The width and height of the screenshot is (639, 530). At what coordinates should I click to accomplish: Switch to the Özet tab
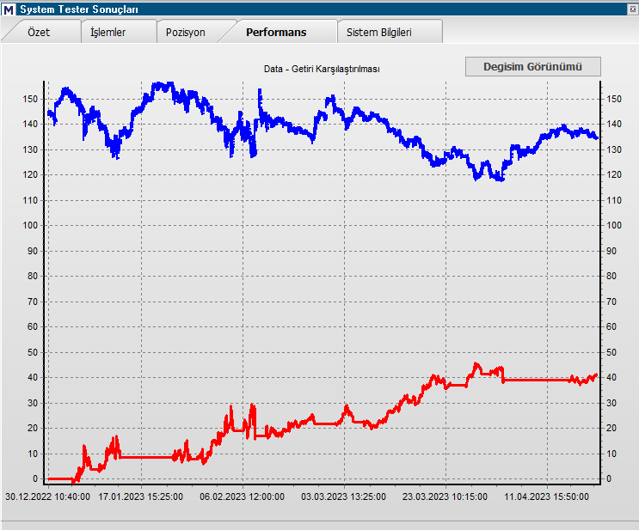pos(39,32)
